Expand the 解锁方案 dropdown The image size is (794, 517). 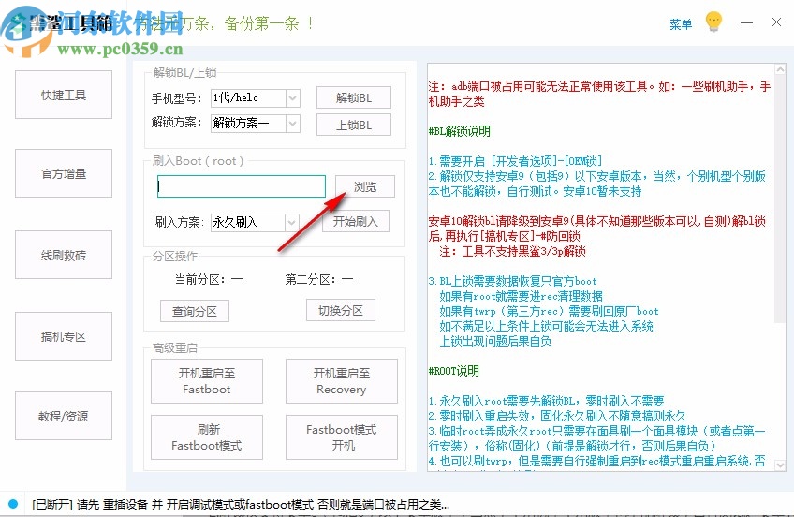tap(292, 123)
